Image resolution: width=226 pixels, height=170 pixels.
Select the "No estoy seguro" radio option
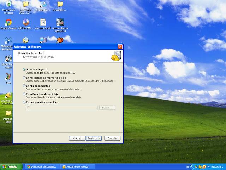[24, 69]
